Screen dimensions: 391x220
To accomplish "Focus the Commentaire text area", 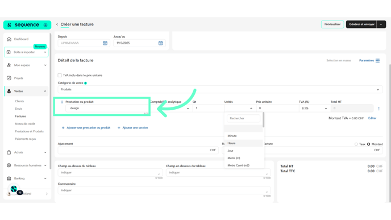I will pyautogui.click(x=164, y=190).
